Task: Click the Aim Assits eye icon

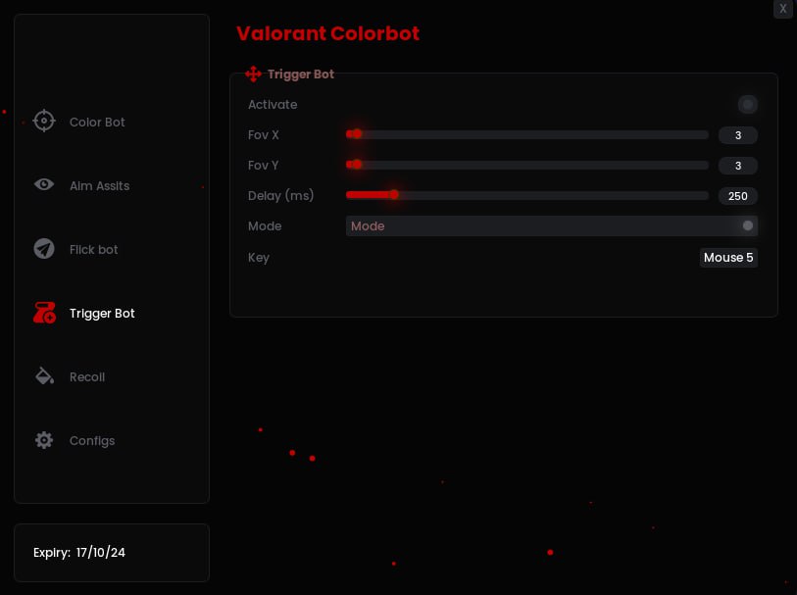Action: click(x=44, y=184)
